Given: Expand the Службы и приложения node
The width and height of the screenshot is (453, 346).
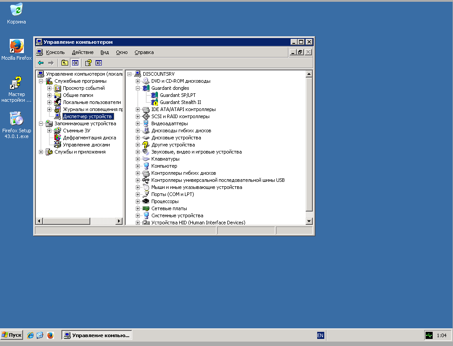Looking at the screenshot, I should pyautogui.click(x=41, y=152).
